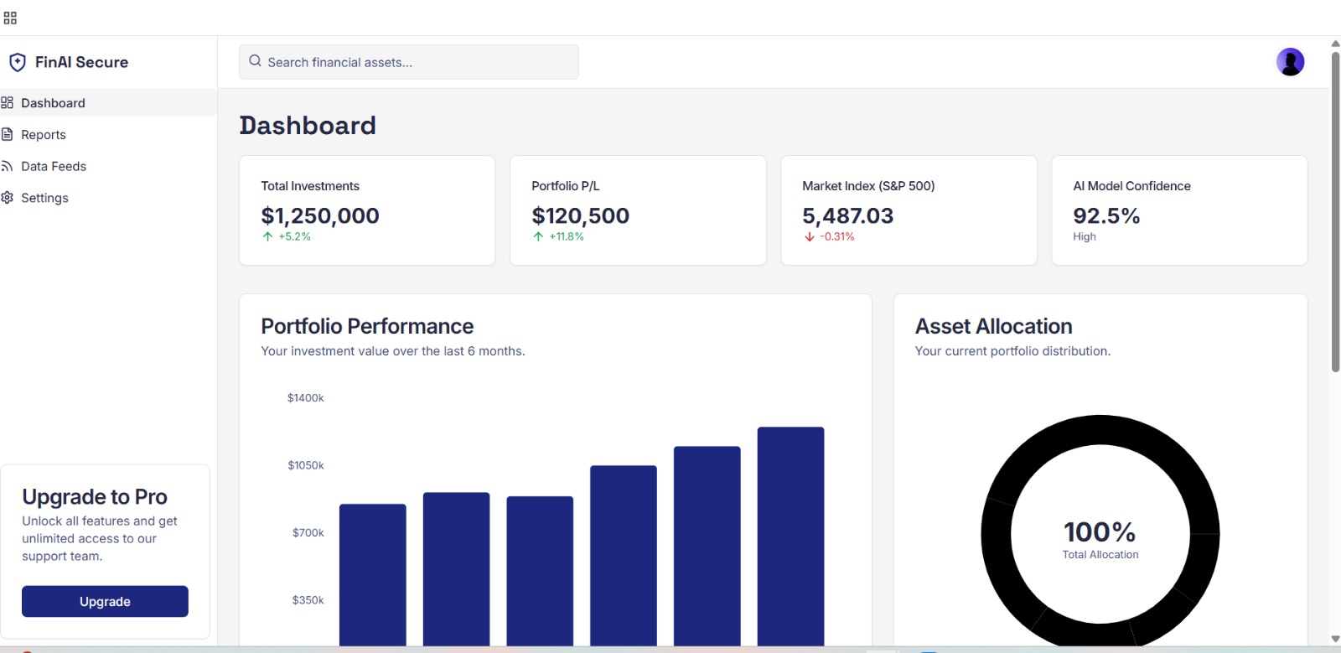Select Data Feeds in sidebar
This screenshot has height=653, width=1341.
pos(54,166)
